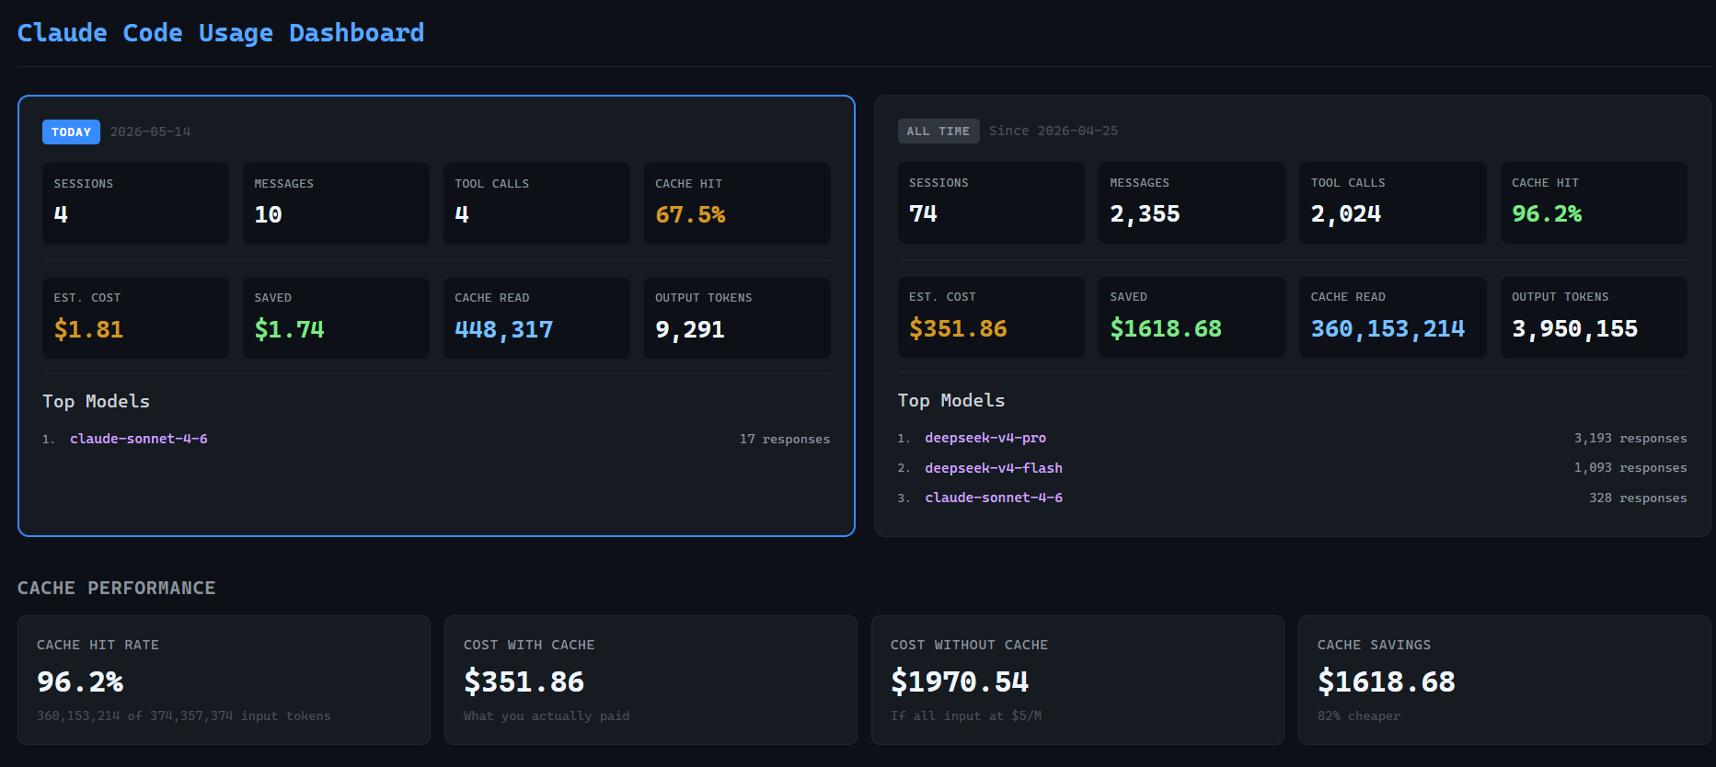Click the date "2026-05-14" beside TODAY

tap(151, 132)
